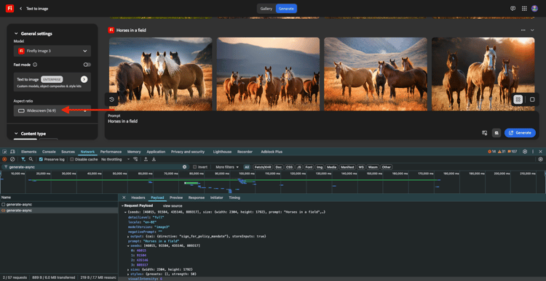Open the Firefly Image 3 model dropdown
This screenshot has height=281, width=546.
(x=52, y=51)
